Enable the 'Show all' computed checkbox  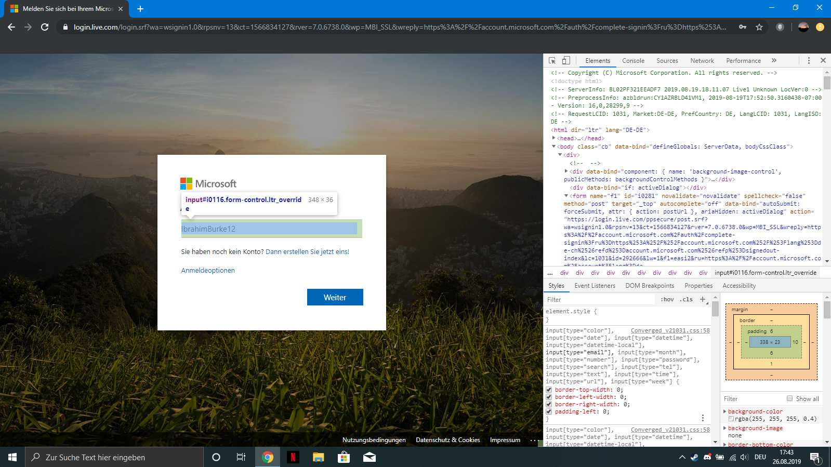pyautogui.click(x=790, y=398)
